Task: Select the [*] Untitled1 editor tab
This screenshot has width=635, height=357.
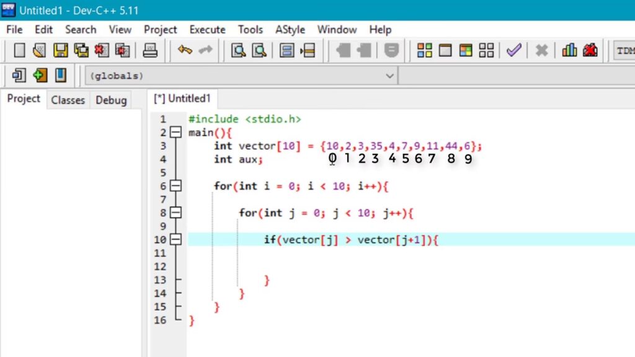Action: tap(182, 99)
